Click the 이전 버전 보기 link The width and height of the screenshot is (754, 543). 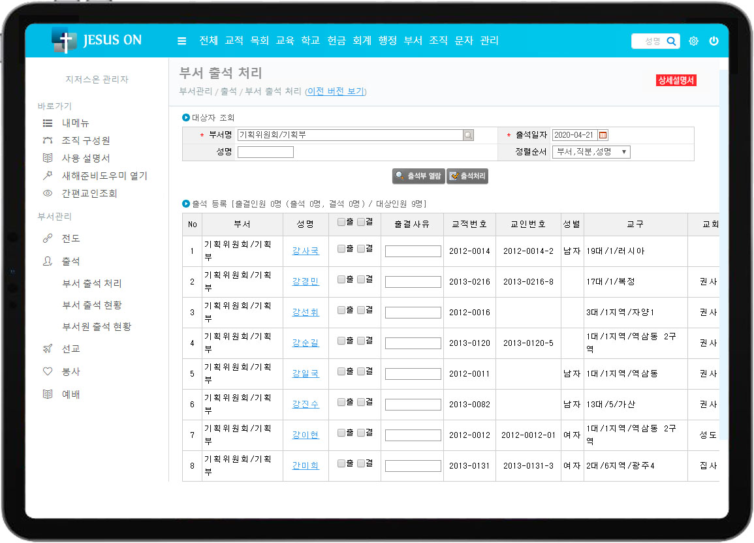(336, 91)
